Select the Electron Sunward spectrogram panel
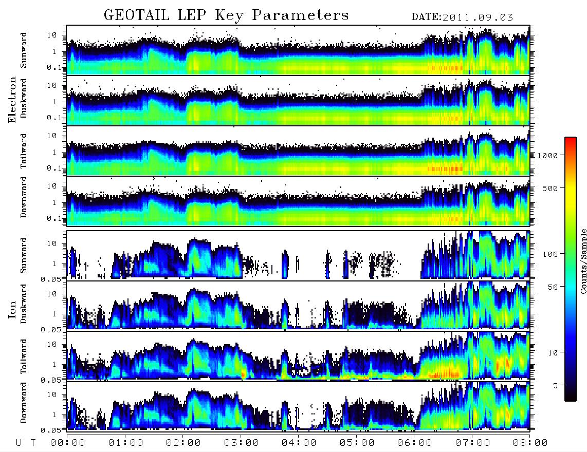Screen dimensions: 587x452 [298, 50]
